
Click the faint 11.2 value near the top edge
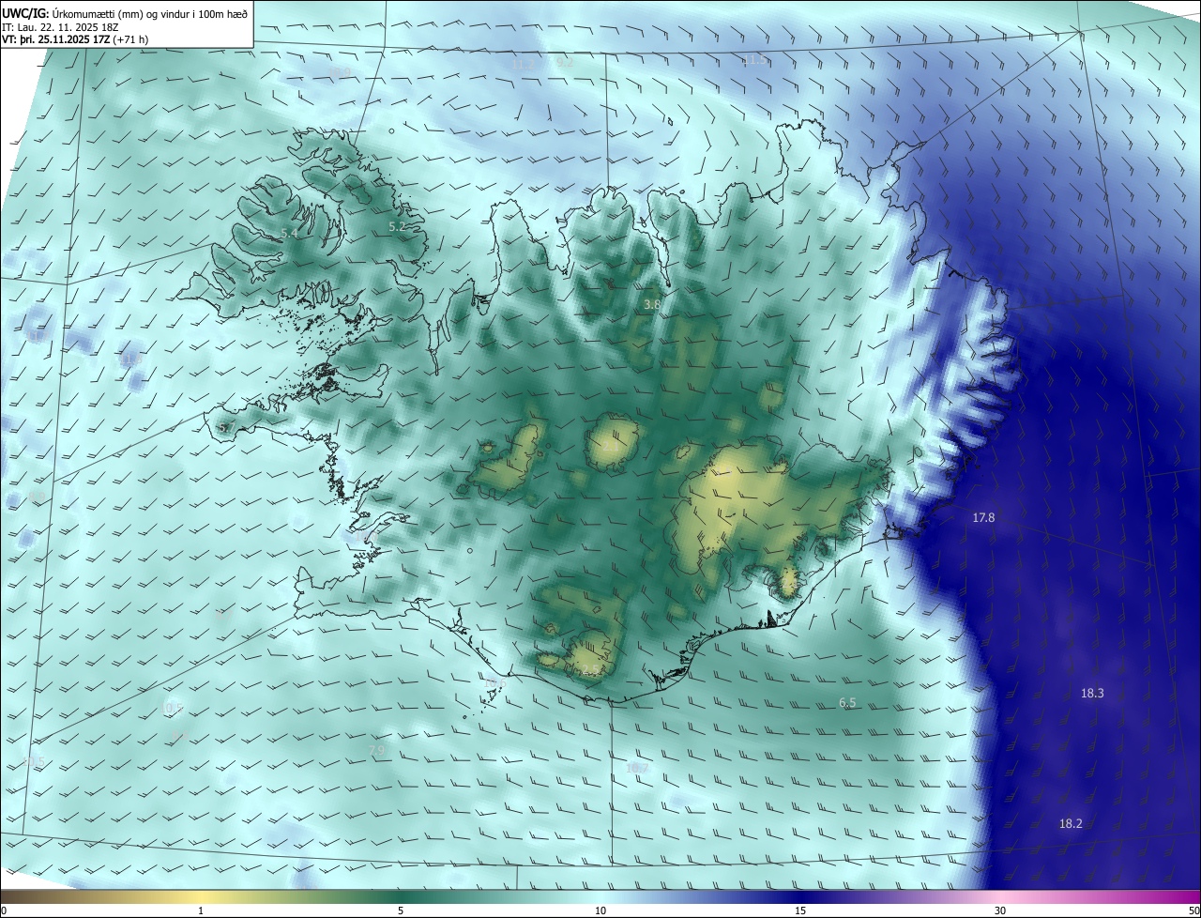[523, 65]
